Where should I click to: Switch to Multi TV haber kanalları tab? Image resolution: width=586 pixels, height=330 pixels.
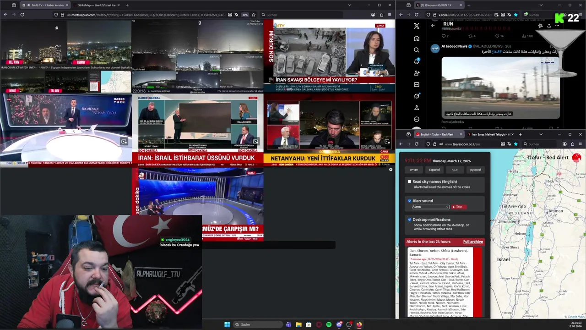[45, 5]
